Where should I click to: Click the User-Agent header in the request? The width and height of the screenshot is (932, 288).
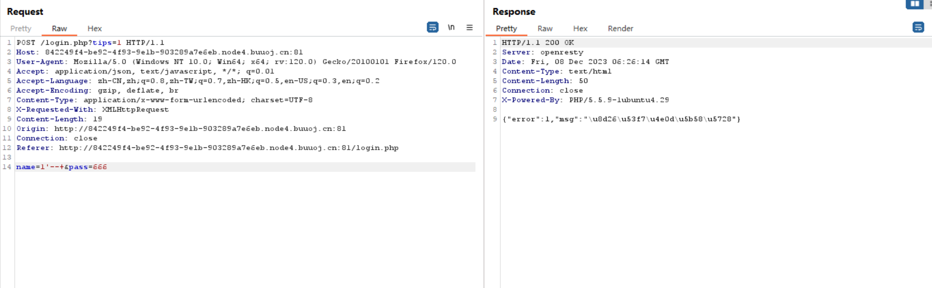pyautogui.click(x=236, y=62)
